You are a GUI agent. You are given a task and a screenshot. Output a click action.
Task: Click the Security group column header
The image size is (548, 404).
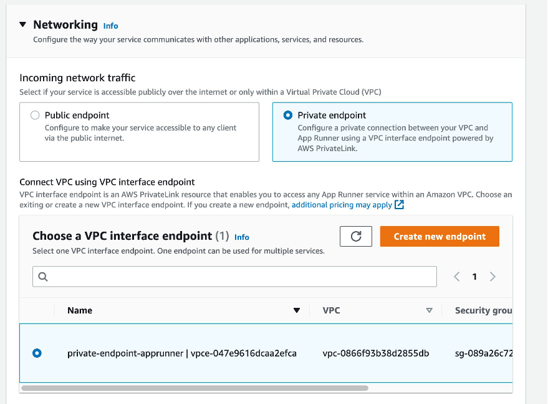pos(483,310)
